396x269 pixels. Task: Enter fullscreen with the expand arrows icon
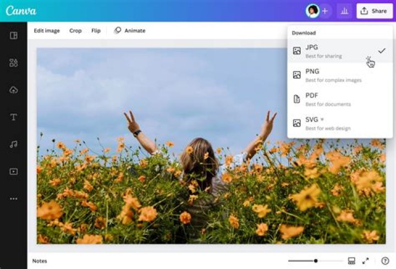(365, 261)
